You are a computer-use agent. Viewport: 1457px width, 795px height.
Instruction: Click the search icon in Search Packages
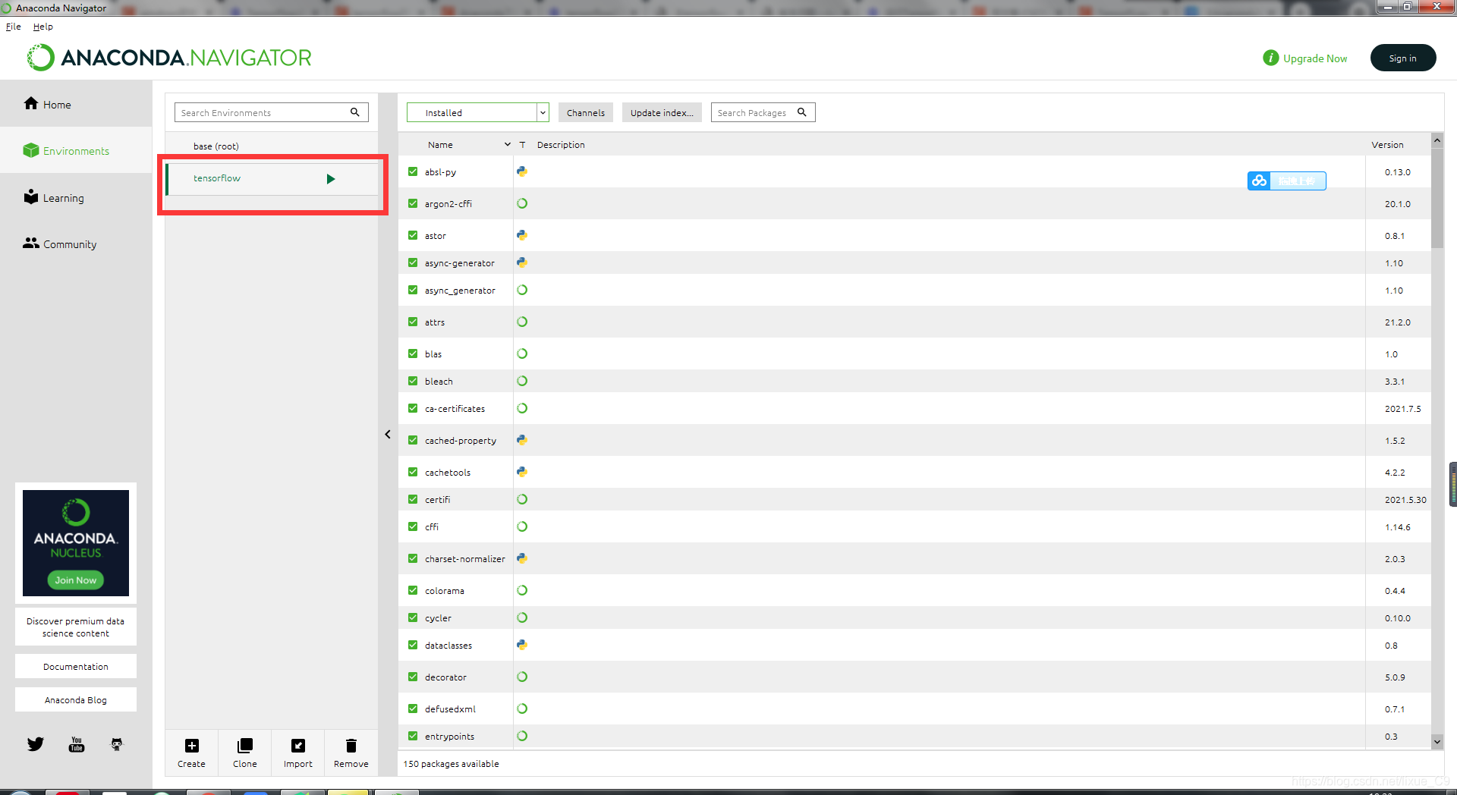(x=802, y=112)
